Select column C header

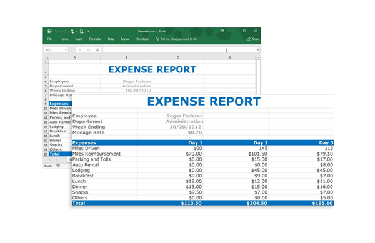pos(178,57)
